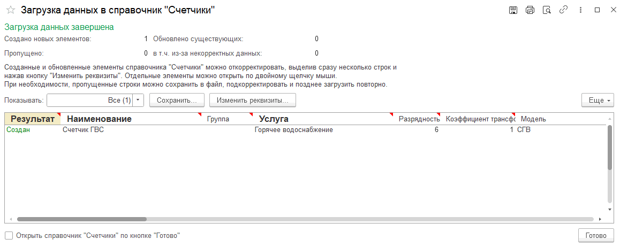Viewport: 620px width, 247px height.
Task: Click the vertical scrollbar thumb of the table
Action: coord(610,148)
